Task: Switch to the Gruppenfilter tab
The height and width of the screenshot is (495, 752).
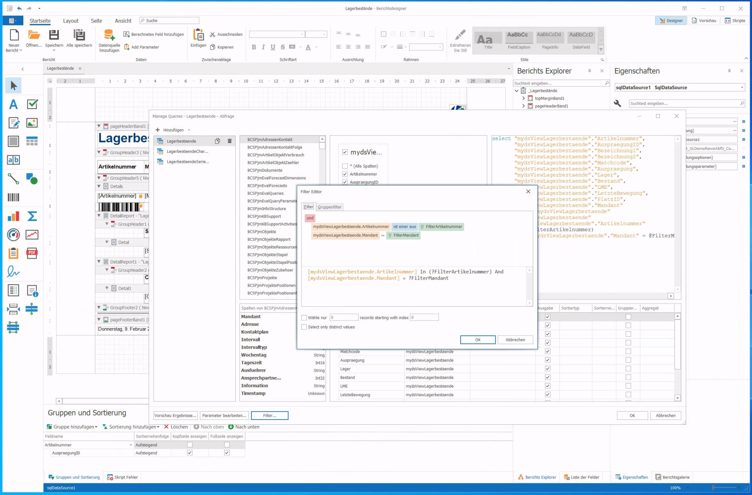Action: pyautogui.click(x=329, y=207)
